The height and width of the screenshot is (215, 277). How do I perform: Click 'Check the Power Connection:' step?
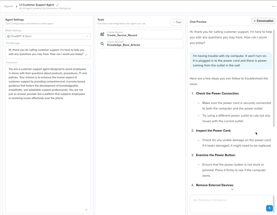(217, 93)
